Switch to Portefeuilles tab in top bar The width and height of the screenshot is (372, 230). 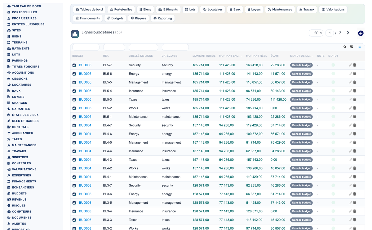pos(121,10)
